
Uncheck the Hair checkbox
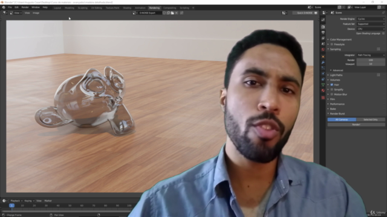point(332,84)
